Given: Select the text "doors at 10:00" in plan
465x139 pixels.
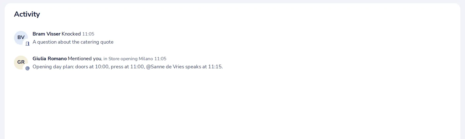Looking at the screenshot, I should point(92,67).
